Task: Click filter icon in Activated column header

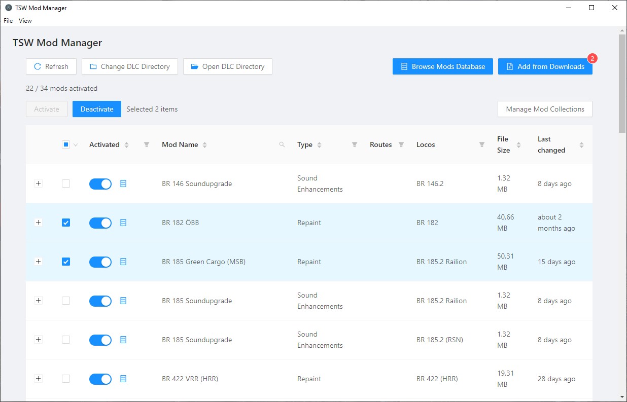Action: tap(147, 145)
